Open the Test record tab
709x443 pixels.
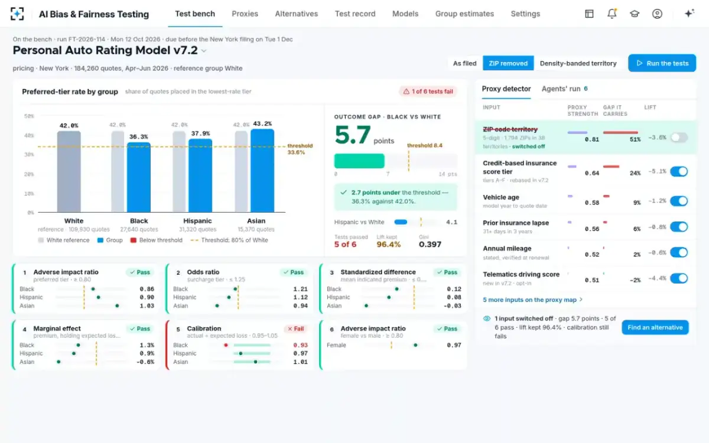tap(355, 14)
